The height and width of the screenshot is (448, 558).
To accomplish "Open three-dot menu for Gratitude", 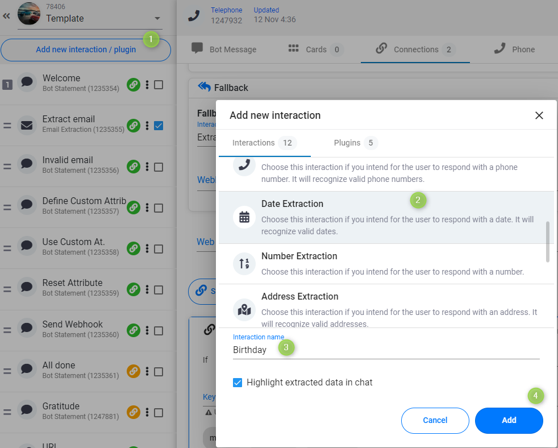I will 147,412.
